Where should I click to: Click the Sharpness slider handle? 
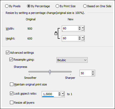point(50,72)
